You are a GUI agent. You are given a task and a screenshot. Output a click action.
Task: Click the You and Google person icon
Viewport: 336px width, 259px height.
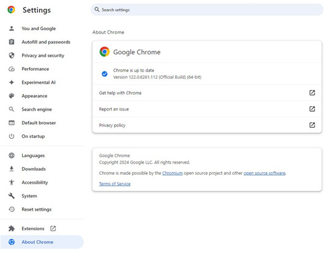coord(12,29)
